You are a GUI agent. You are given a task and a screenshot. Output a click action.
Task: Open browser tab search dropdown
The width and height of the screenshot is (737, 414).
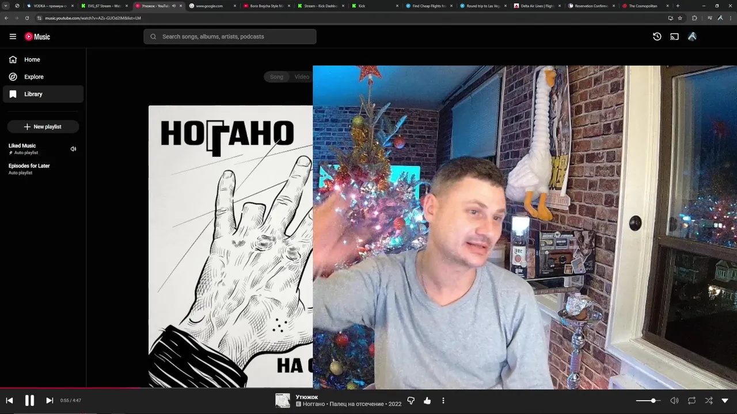pos(6,6)
